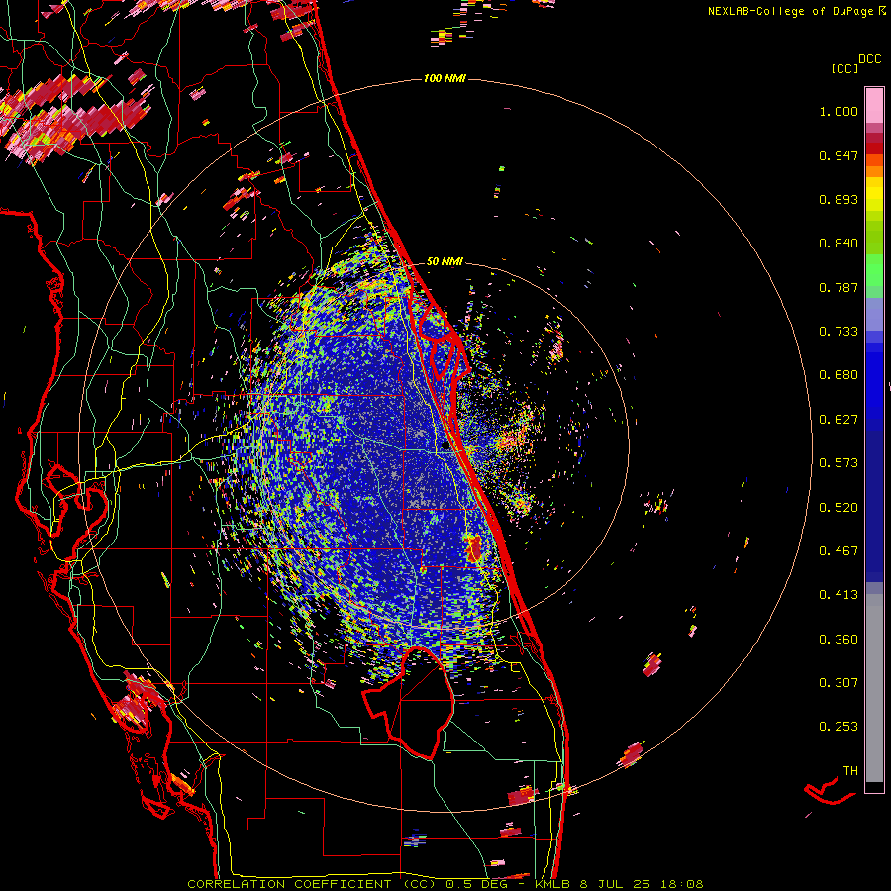Click the TH threshold label
This screenshot has height=891, width=891.
[850, 771]
